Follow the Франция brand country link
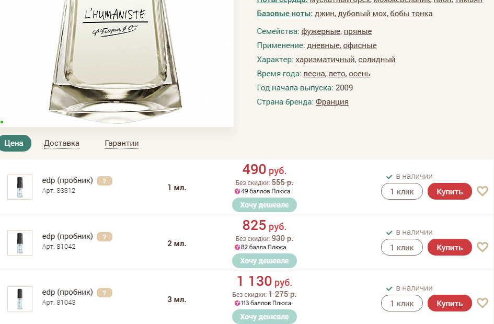The width and height of the screenshot is (494, 324). [332, 102]
